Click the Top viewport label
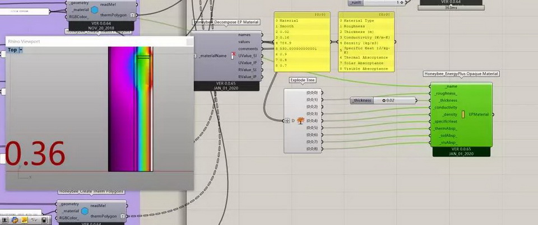 click(x=12, y=50)
